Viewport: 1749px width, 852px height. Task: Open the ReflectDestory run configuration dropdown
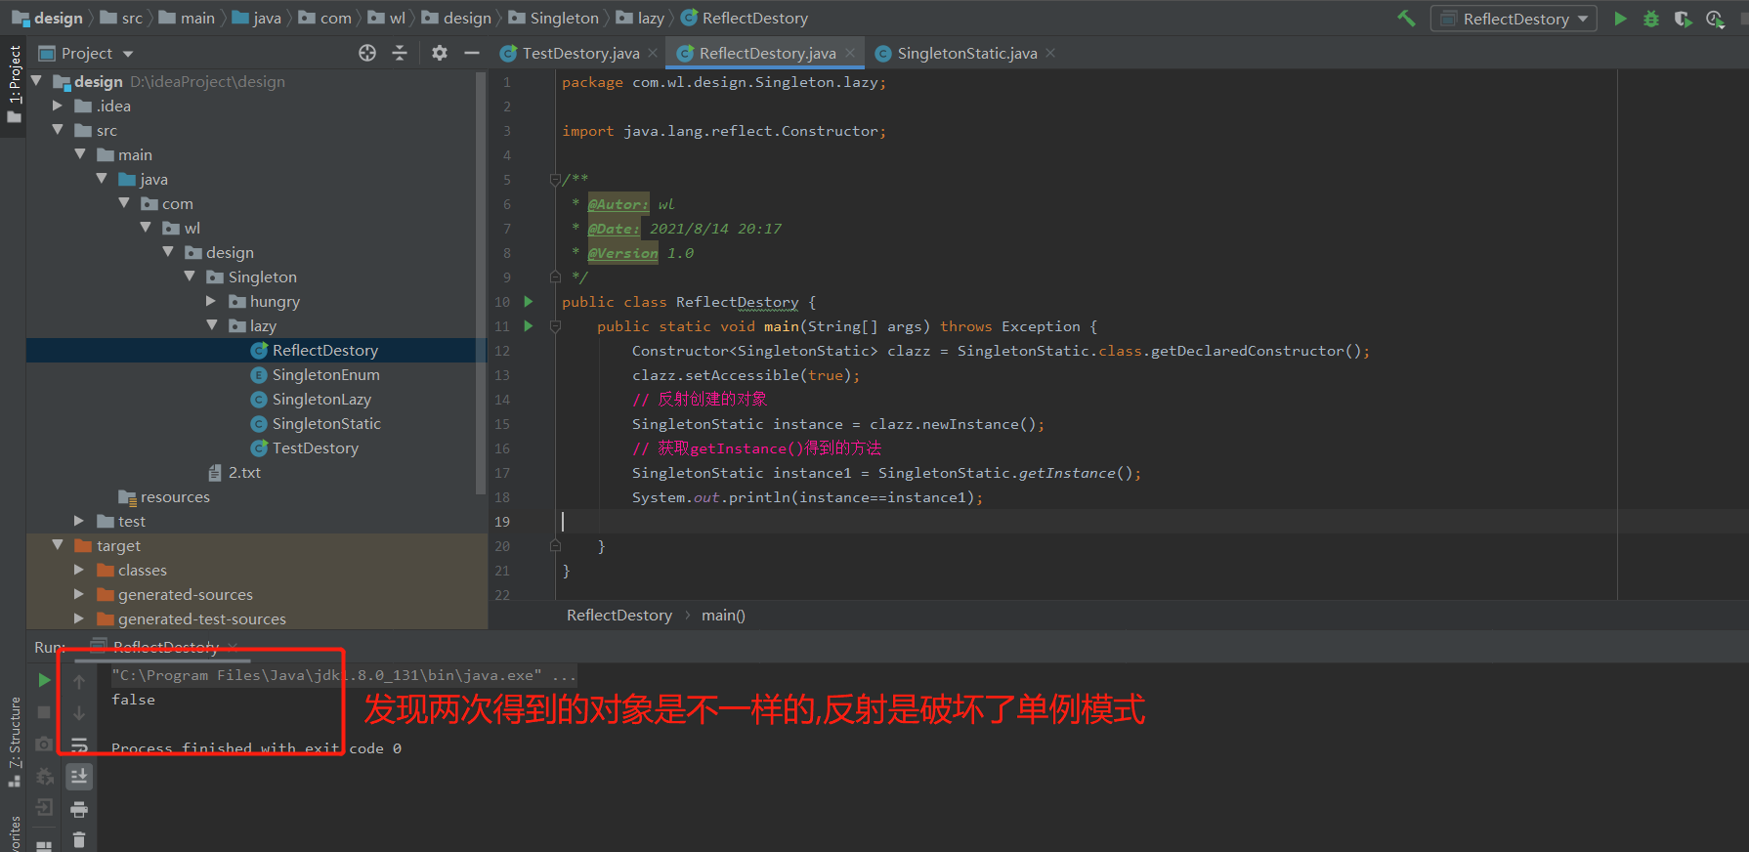point(1514,19)
